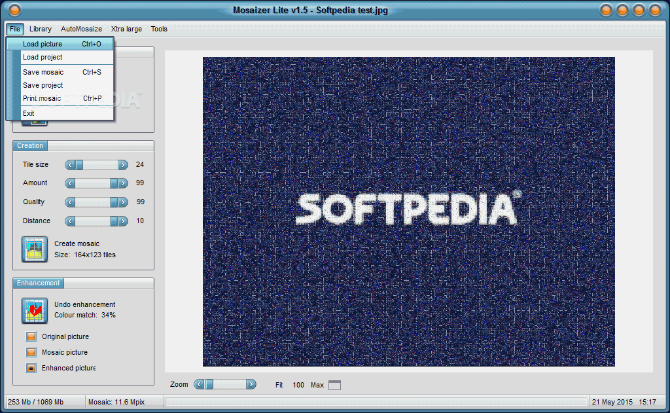Choose Save project menu entry

60,85
